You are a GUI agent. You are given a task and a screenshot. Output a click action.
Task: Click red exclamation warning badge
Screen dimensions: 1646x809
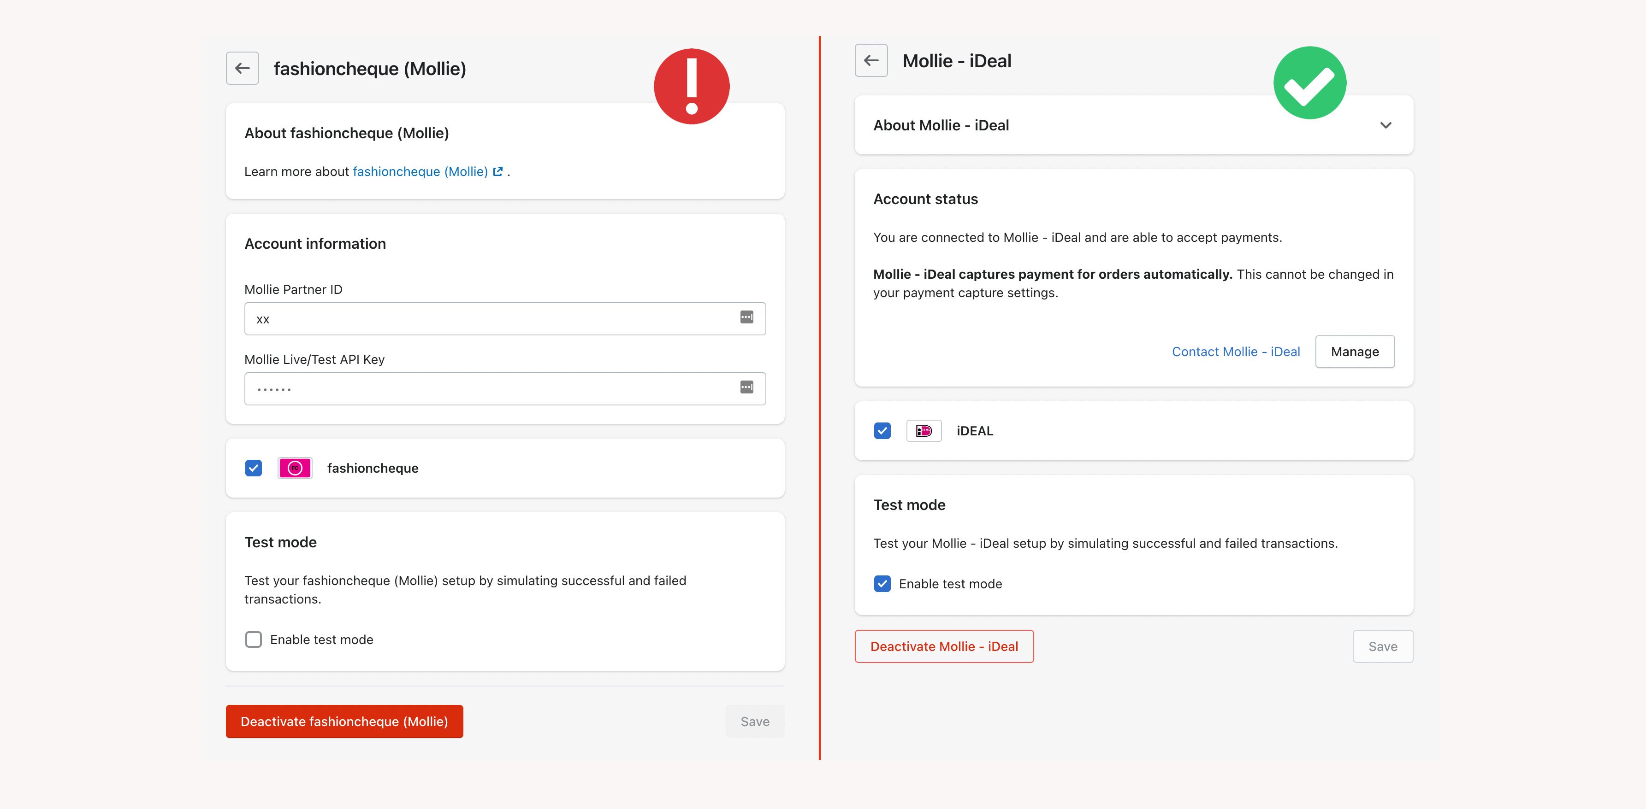coord(692,86)
